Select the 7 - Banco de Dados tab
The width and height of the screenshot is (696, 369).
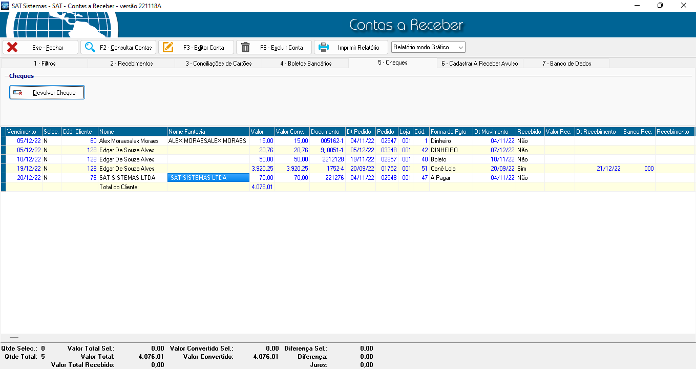click(566, 64)
